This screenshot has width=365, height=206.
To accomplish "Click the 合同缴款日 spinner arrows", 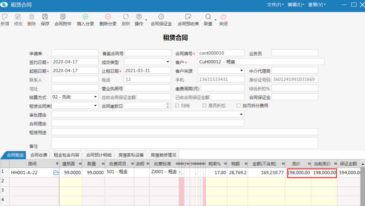I will (168, 106).
